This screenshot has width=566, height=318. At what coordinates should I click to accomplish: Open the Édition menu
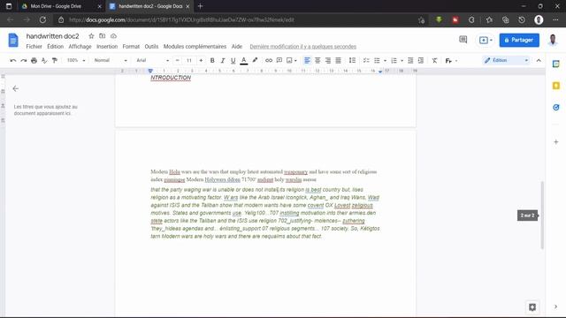pos(55,47)
